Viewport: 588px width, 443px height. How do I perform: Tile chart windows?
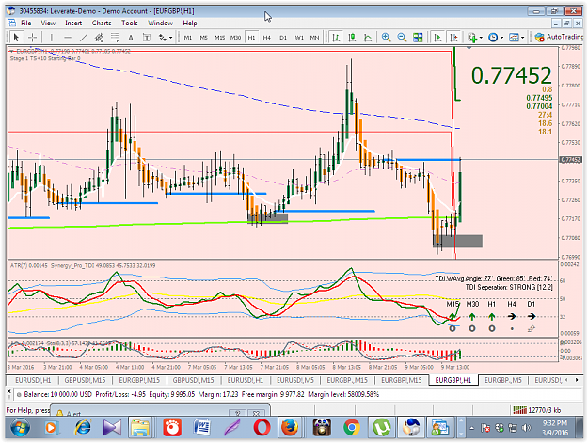point(418,37)
